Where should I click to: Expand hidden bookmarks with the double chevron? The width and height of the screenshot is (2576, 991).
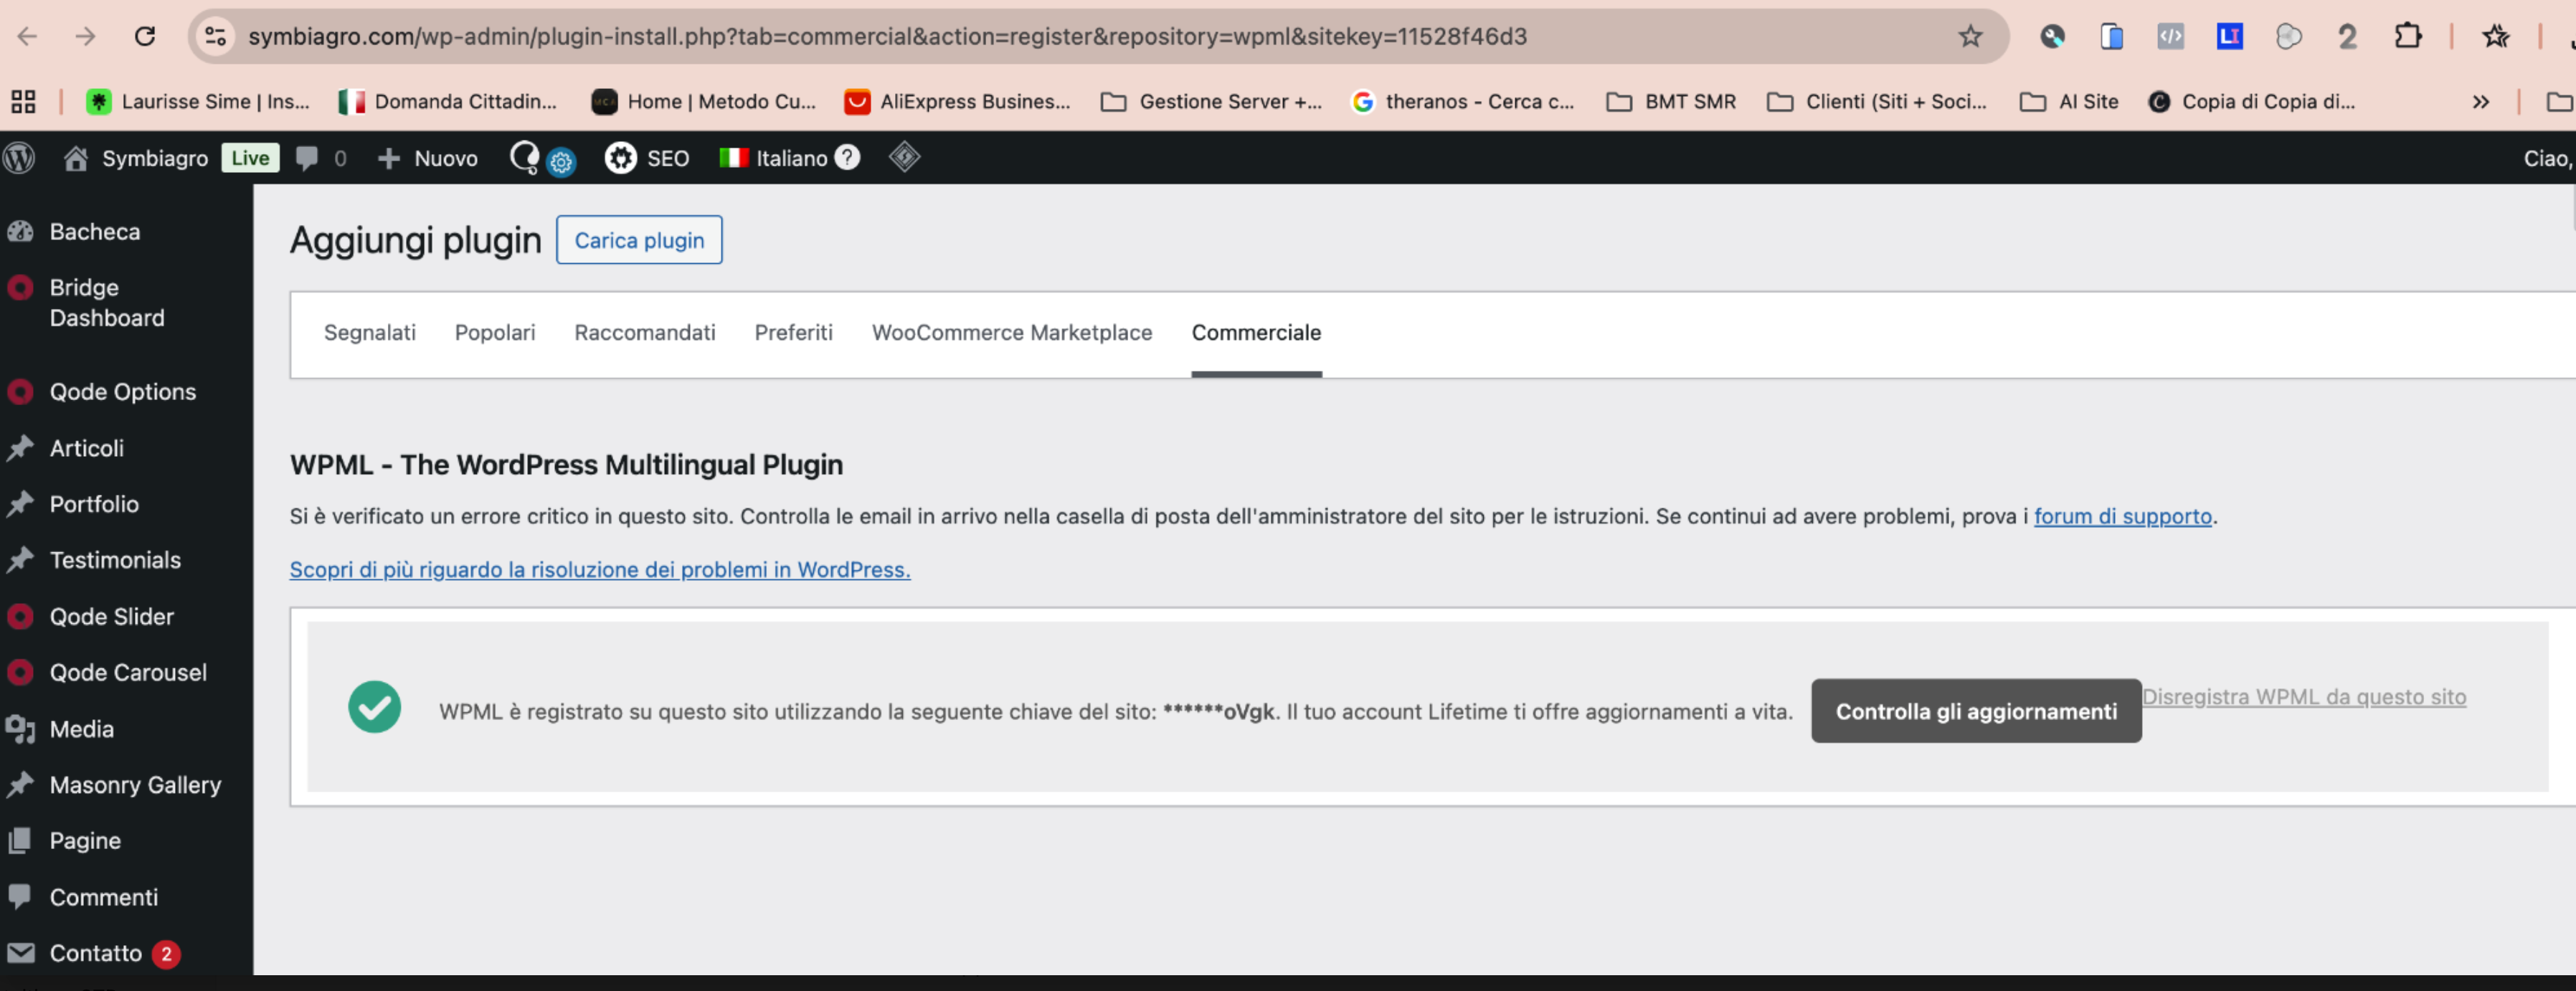pyautogui.click(x=2480, y=101)
